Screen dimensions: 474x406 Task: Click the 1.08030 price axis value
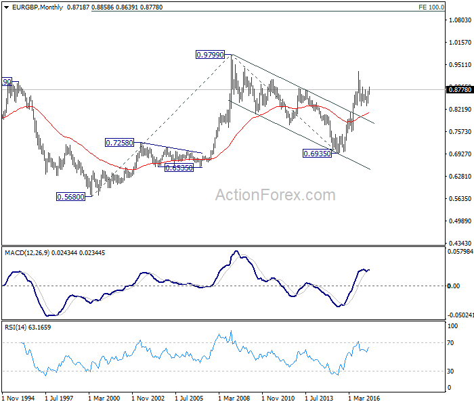460,20
